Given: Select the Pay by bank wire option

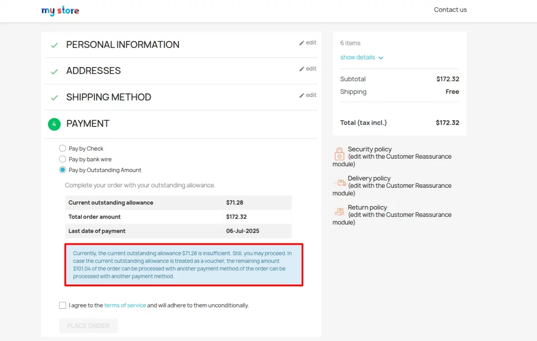Looking at the screenshot, I should click(63, 159).
